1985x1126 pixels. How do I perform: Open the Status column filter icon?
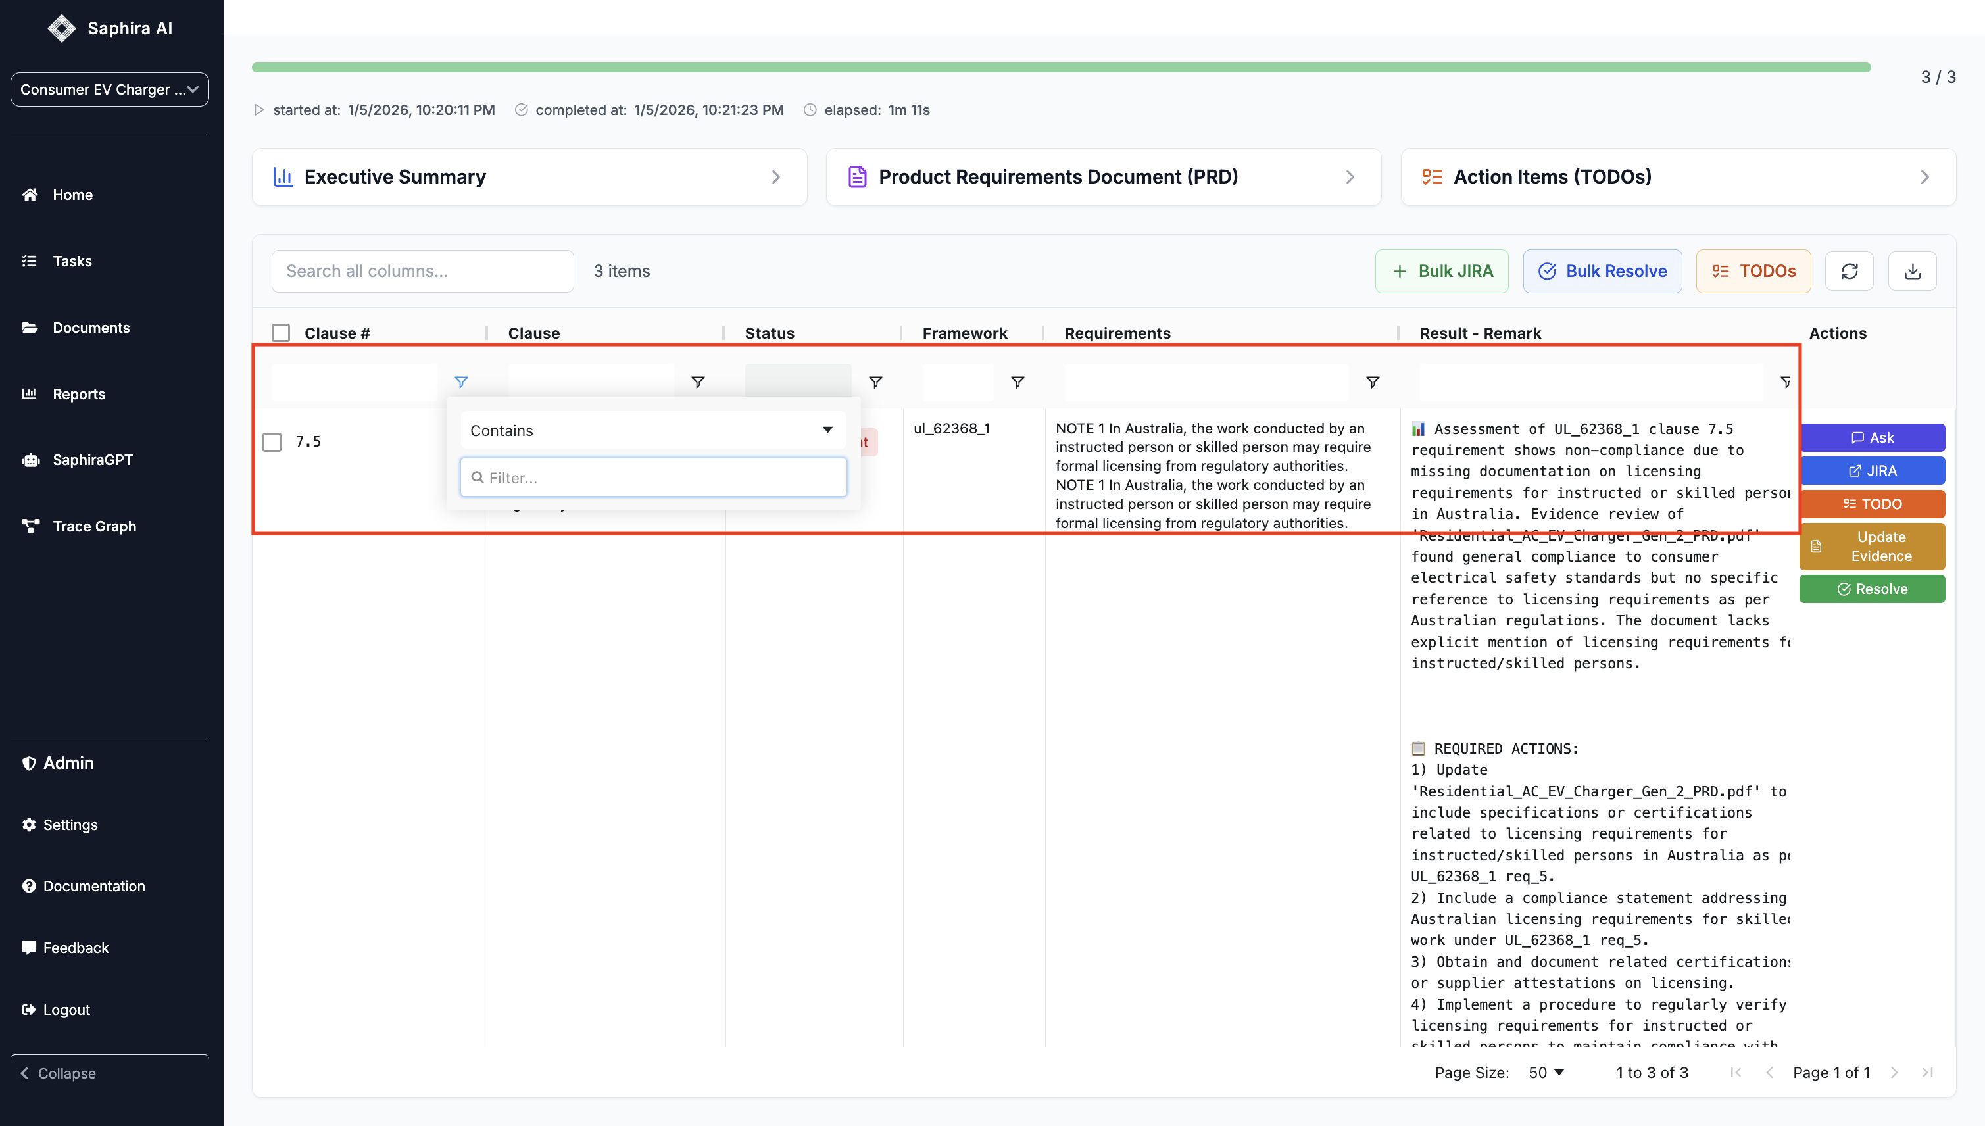(875, 382)
